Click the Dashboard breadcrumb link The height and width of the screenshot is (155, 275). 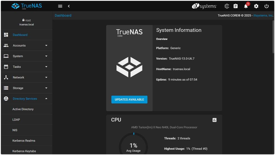coord(63,15)
